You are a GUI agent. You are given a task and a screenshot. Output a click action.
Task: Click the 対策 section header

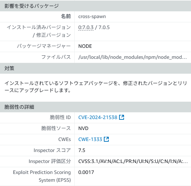point(96,68)
